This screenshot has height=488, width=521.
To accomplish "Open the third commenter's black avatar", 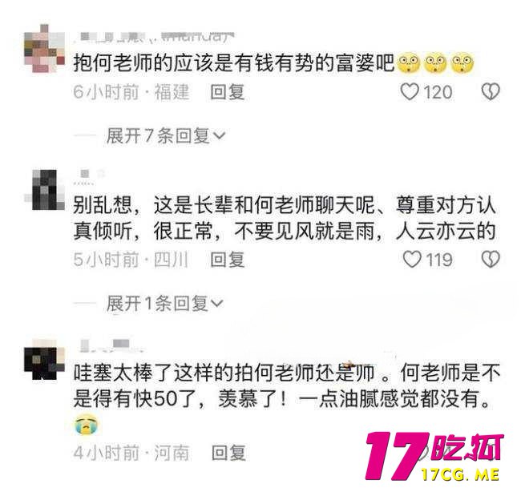I will tap(44, 360).
